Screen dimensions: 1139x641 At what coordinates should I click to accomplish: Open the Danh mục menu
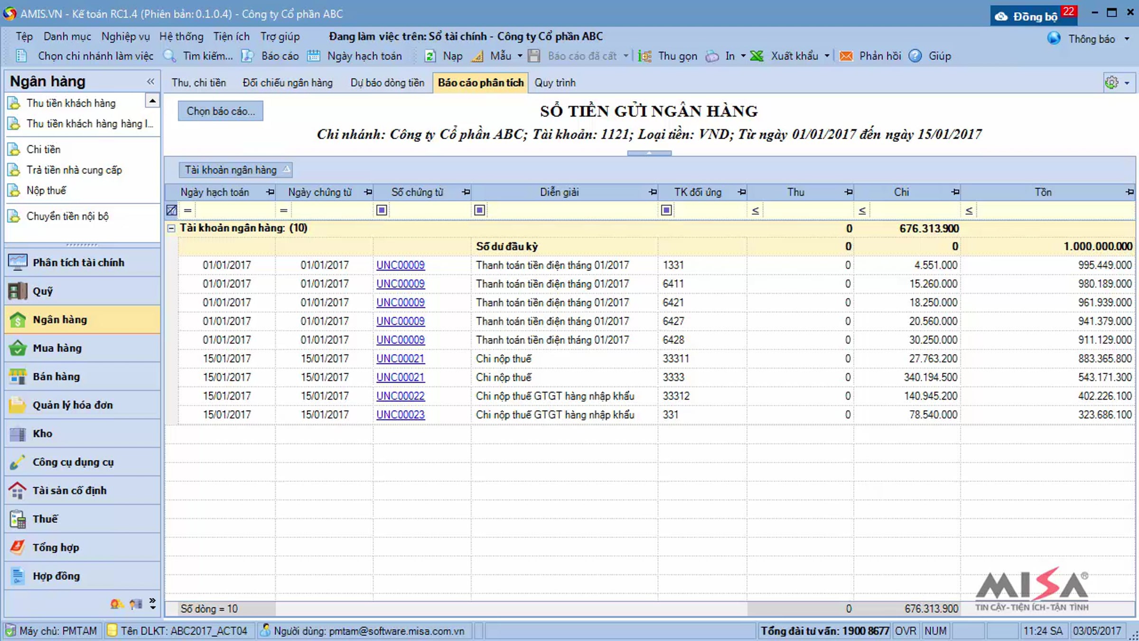coord(67,37)
